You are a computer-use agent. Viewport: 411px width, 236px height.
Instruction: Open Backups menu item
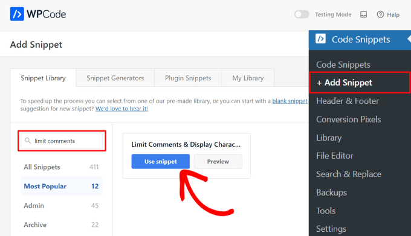pyautogui.click(x=331, y=193)
